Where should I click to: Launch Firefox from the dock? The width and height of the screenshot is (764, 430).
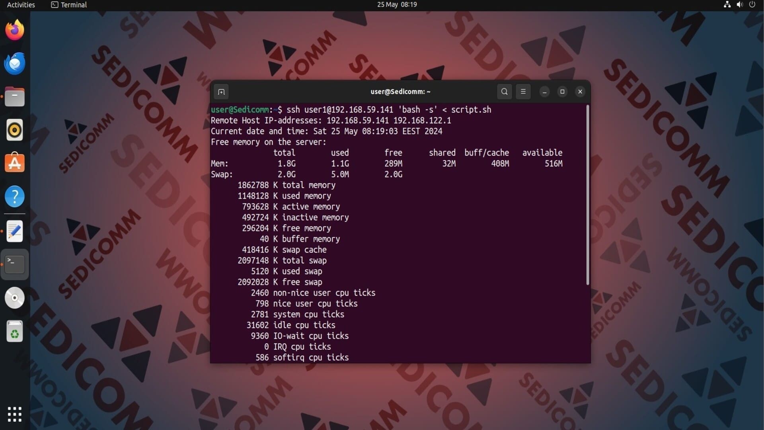(15, 30)
